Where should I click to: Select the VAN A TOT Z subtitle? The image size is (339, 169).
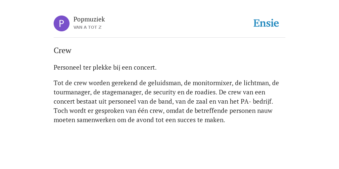pos(87,27)
